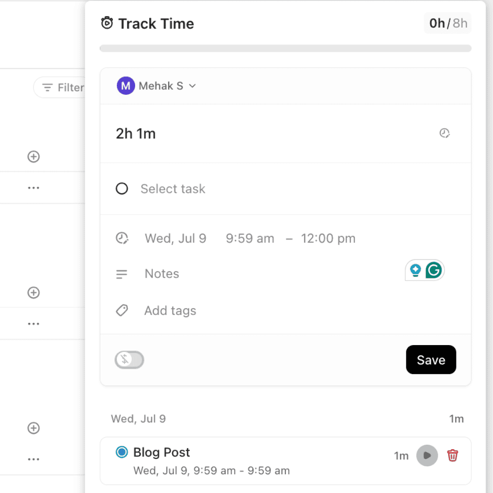Click the timer icon beside the 2h 1m duration
The width and height of the screenshot is (493, 493).
click(x=445, y=133)
